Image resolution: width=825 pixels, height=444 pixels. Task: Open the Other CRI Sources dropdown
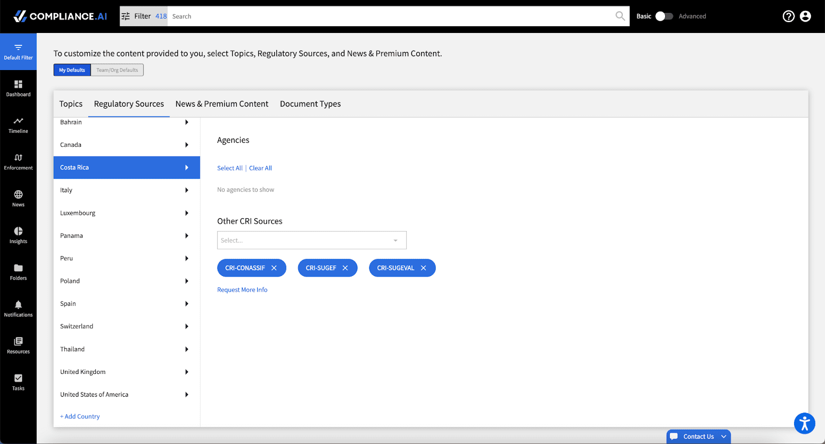pos(312,240)
